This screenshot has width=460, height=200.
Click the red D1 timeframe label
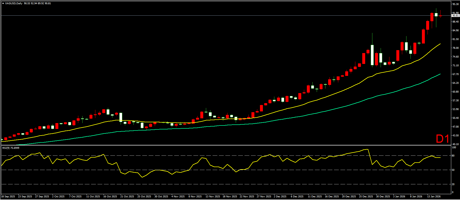click(x=442, y=139)
